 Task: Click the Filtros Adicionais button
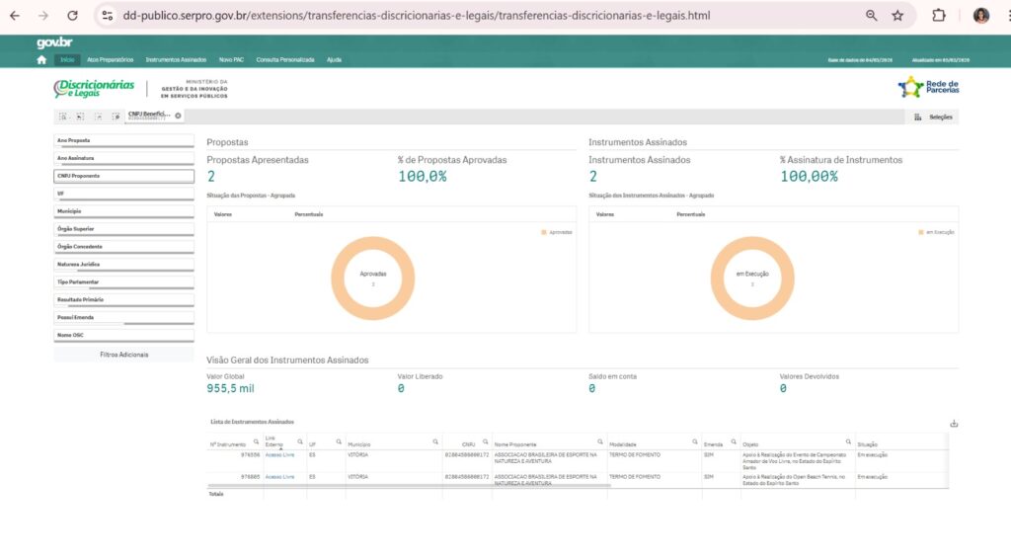123,354
